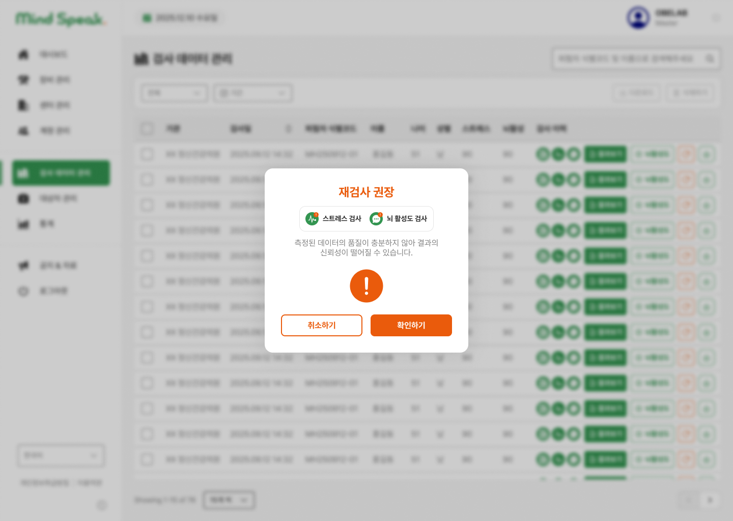
Task: Click the Mind Speak logo
Action: (60, 19)
